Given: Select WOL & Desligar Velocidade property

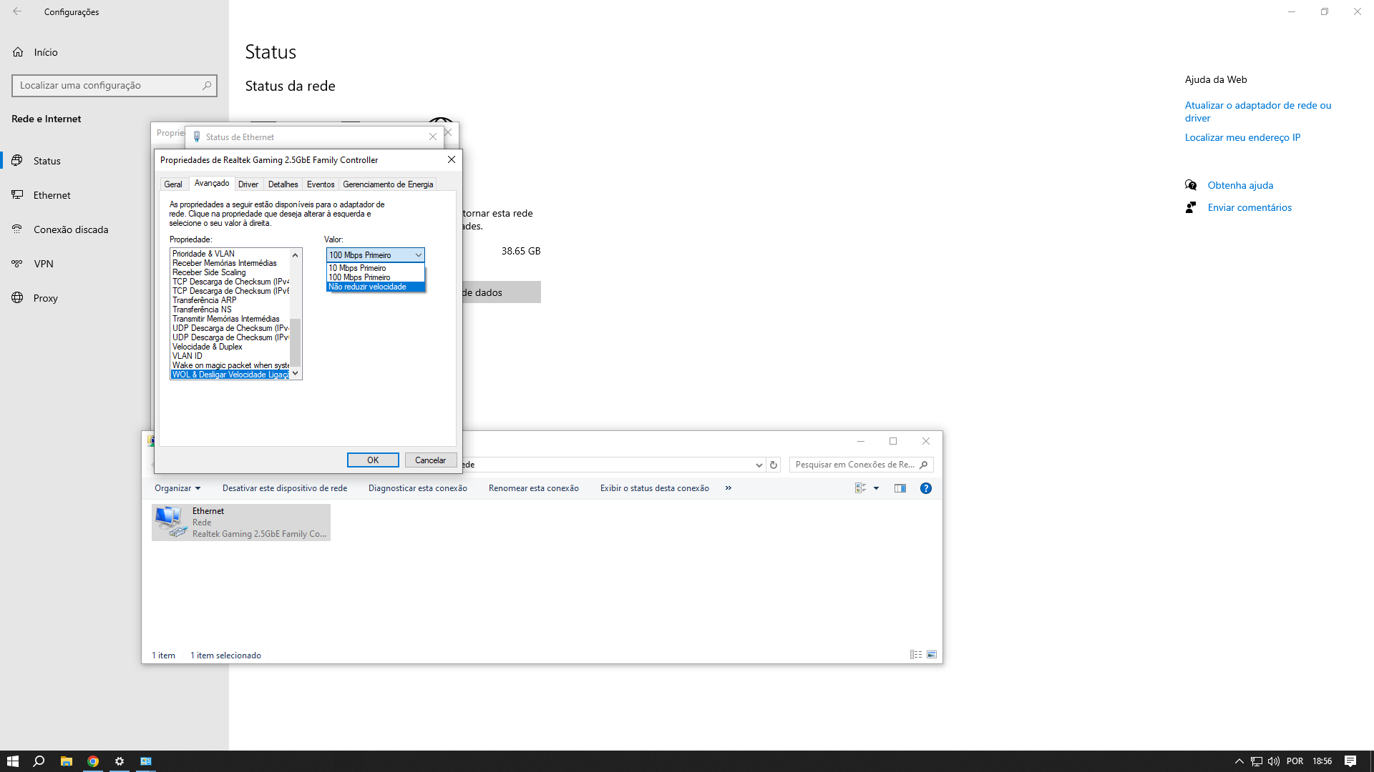Looking at the screenshot, I should coord(230,375).
